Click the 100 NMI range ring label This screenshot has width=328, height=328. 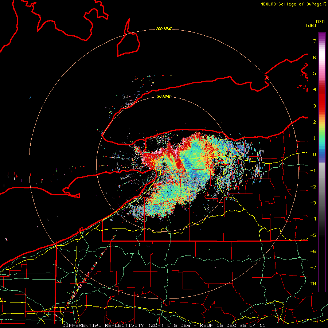(164, 29)
